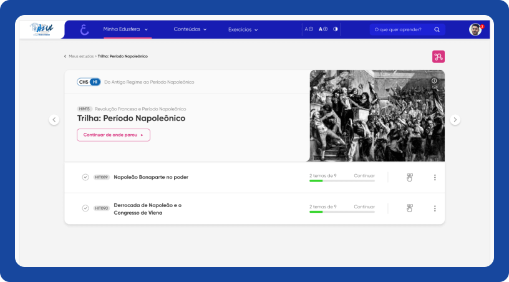Check the circle for Napoleão Bonaparte no poder

point(85,177)
